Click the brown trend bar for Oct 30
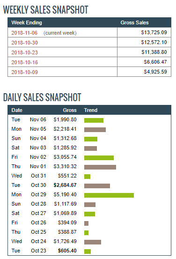 pos(97,186)
